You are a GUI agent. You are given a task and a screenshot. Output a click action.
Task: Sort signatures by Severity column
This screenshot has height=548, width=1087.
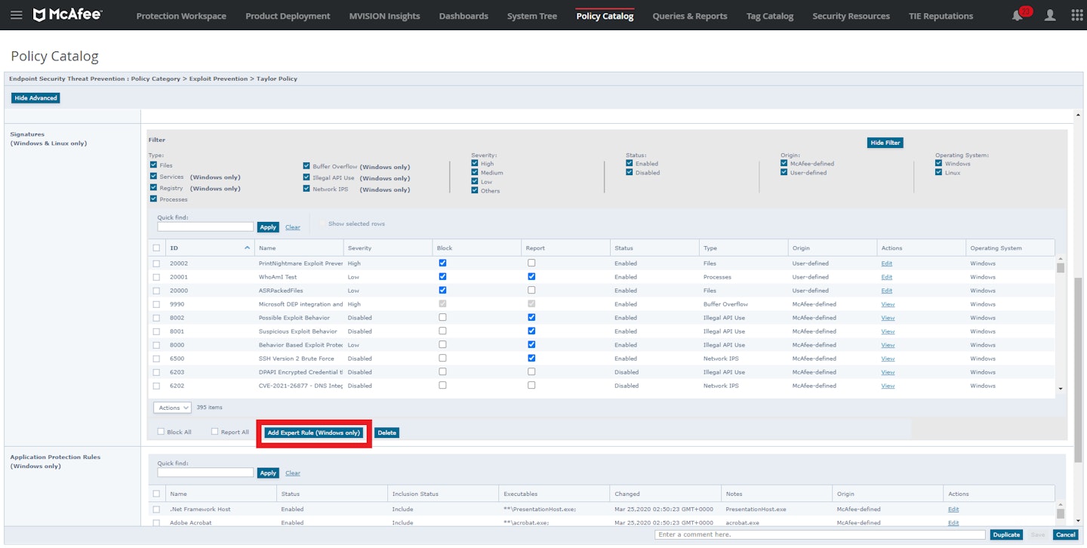359,248
